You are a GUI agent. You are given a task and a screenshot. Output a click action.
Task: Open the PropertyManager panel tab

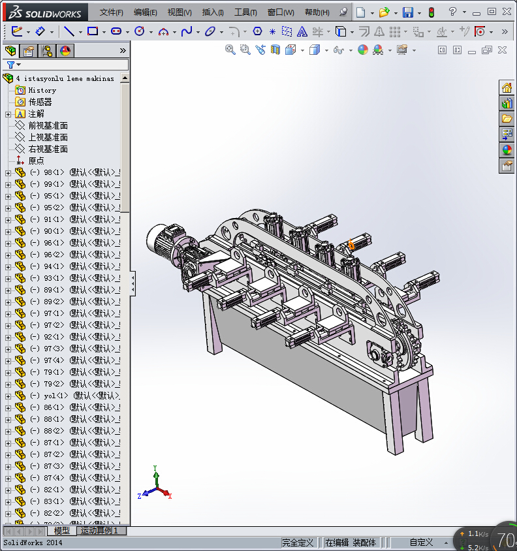[29, 51]
